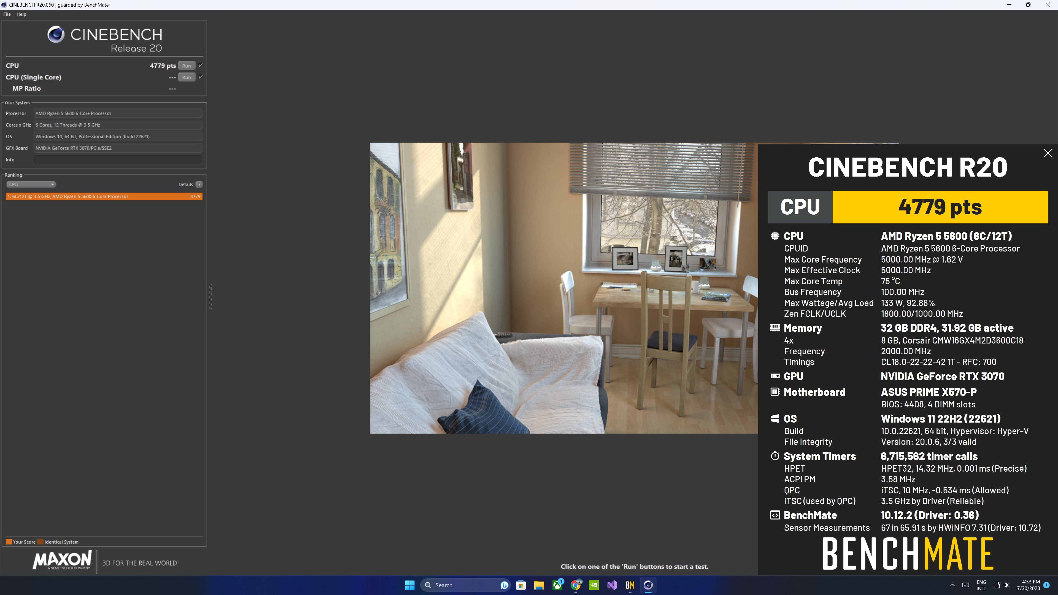Open the Windows Start menu
Image resolution: width=1058 pixels, height=595 pixels.
pyautogui.click(x=409, y=585)
